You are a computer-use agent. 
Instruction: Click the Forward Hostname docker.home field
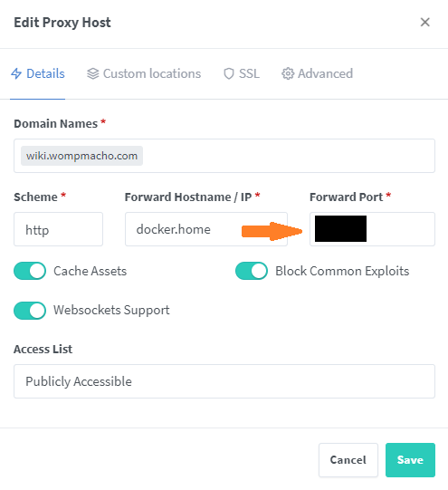click(206, 229)
